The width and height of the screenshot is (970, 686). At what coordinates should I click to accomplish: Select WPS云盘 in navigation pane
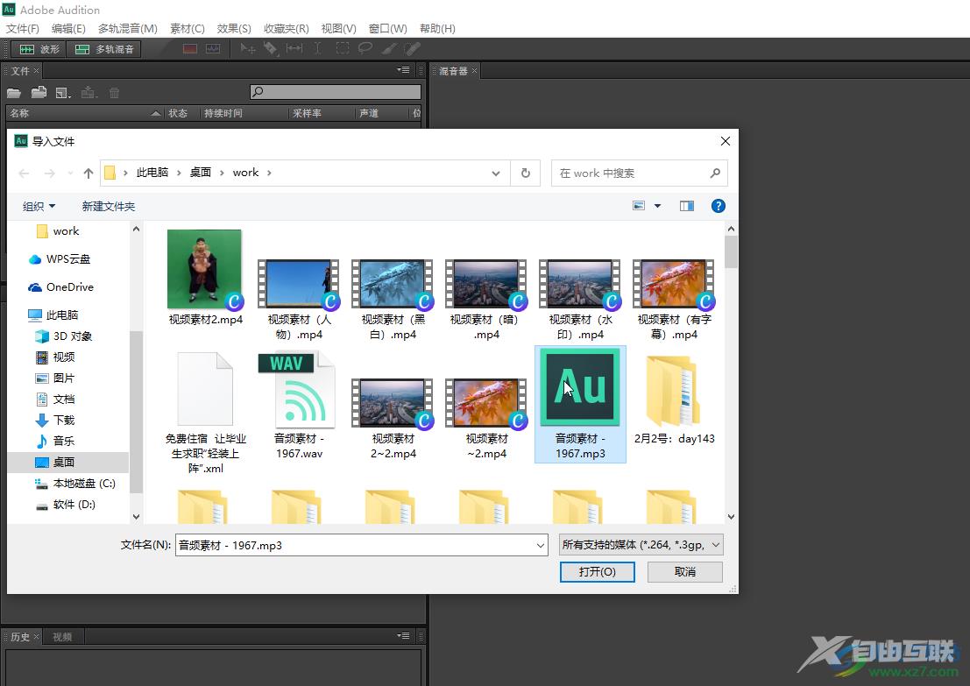point(60,259)
